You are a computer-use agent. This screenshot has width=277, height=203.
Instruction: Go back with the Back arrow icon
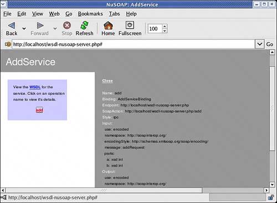[x=12, y=25]
